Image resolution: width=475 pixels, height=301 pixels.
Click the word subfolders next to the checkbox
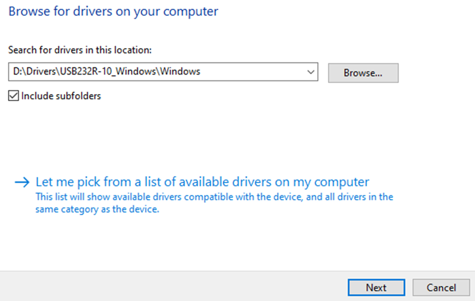pyautogui.click(x=79, y=96)
